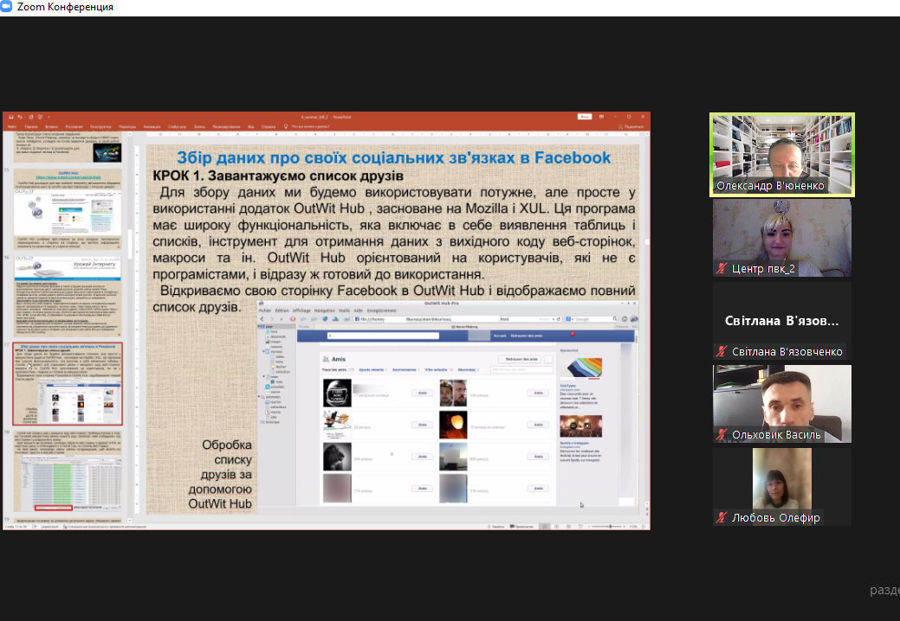Select Центр пвк_2 video tile

782,239
